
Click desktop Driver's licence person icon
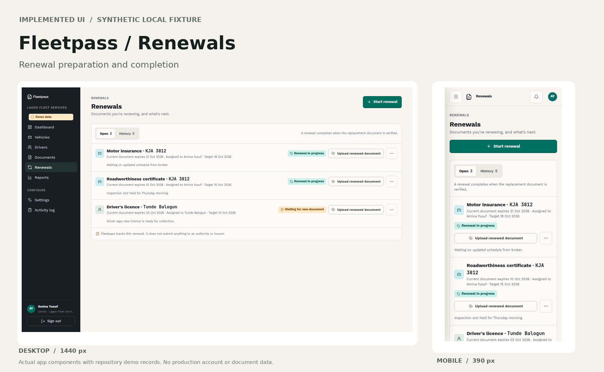100,210
